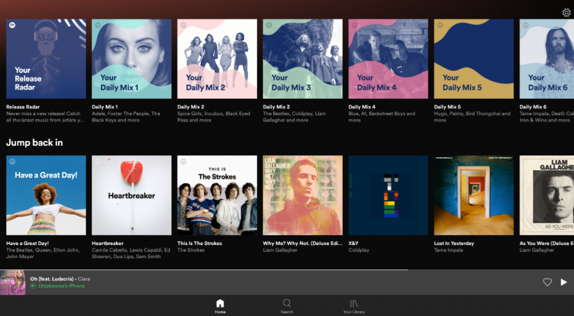Click the description 'Adele, Foster The People, The Black Keys'

point(126,116)
